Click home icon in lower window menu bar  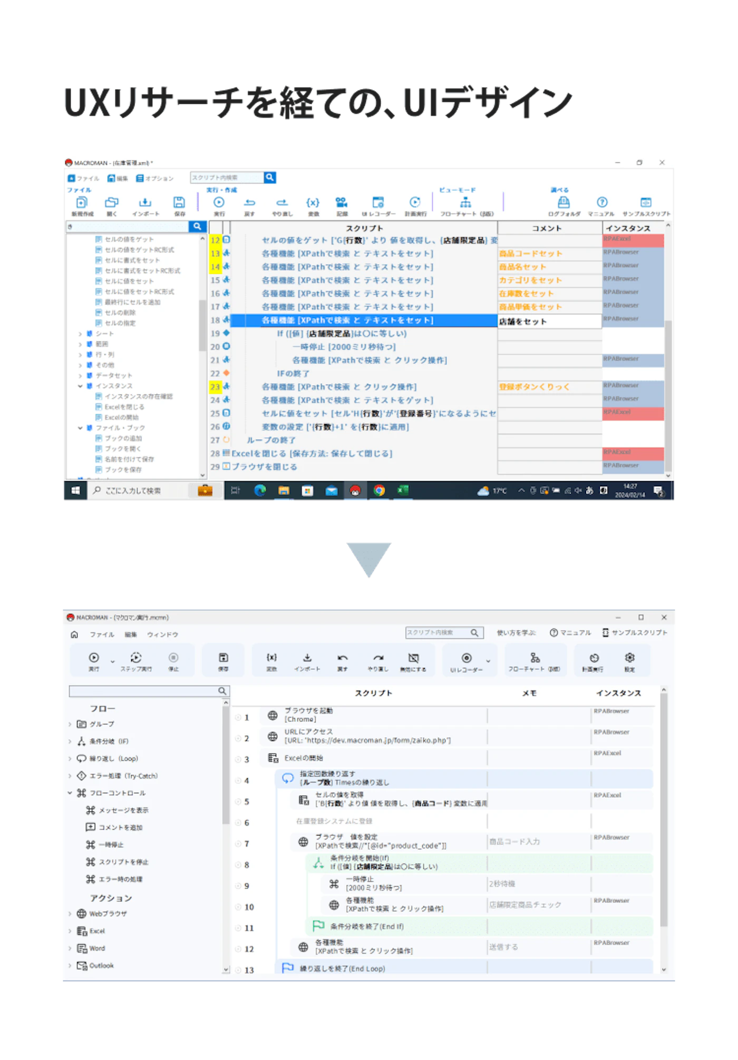74,634
